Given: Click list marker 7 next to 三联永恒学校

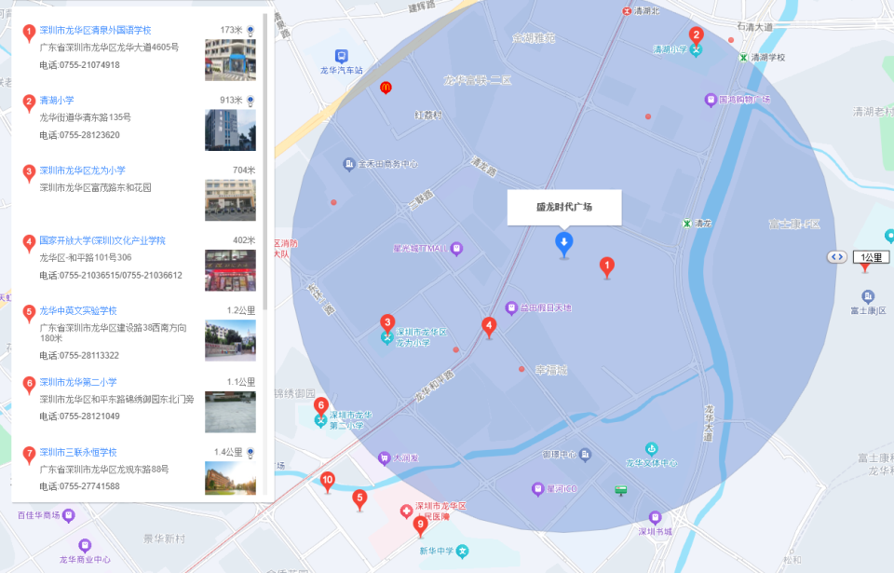Looking at the screenshot, I should [29, 455].
